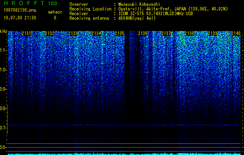This screenshot has height=155, width=244.
Task: Click the Receiving antenna label
Action: click(89, 18)
